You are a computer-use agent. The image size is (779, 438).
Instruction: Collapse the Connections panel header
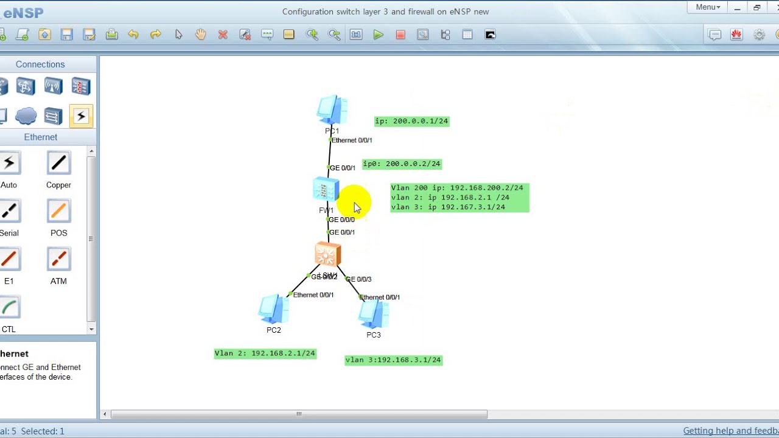coord(40,64)
